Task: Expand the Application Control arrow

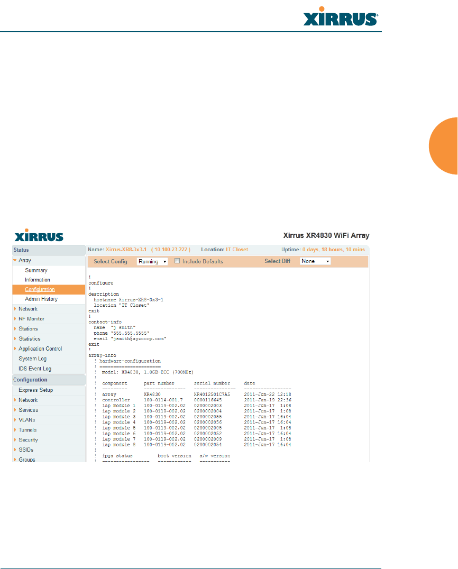Action: click(15, 348)
